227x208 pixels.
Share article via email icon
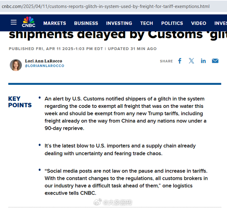(215, 61)
